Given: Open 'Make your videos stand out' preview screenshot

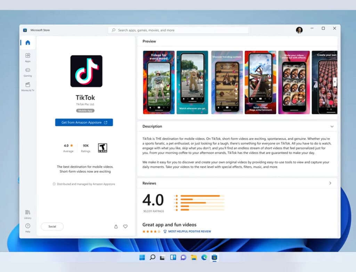Looking at the screenshot, I should 294,82.
